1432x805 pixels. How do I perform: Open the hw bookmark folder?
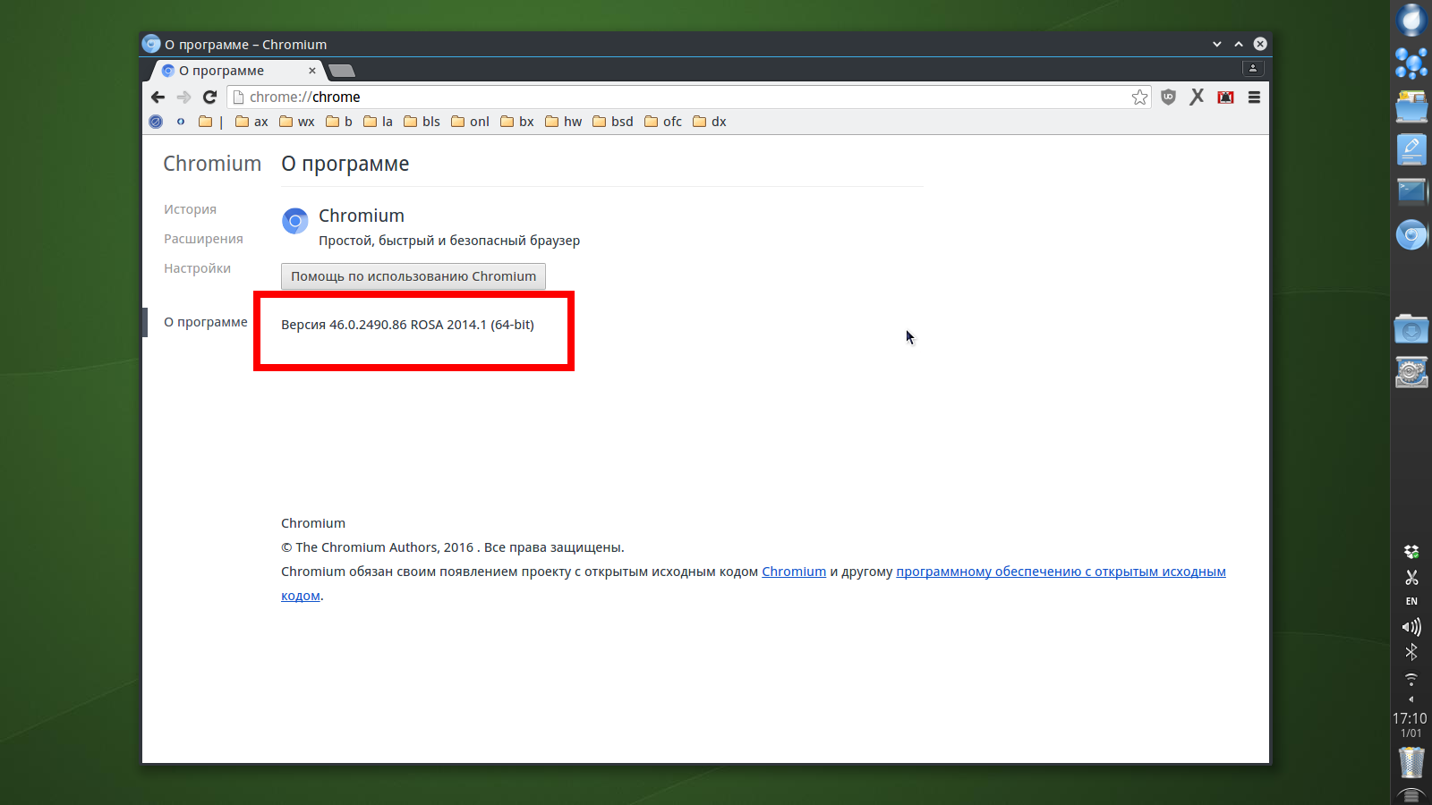(x=563, y=122)
